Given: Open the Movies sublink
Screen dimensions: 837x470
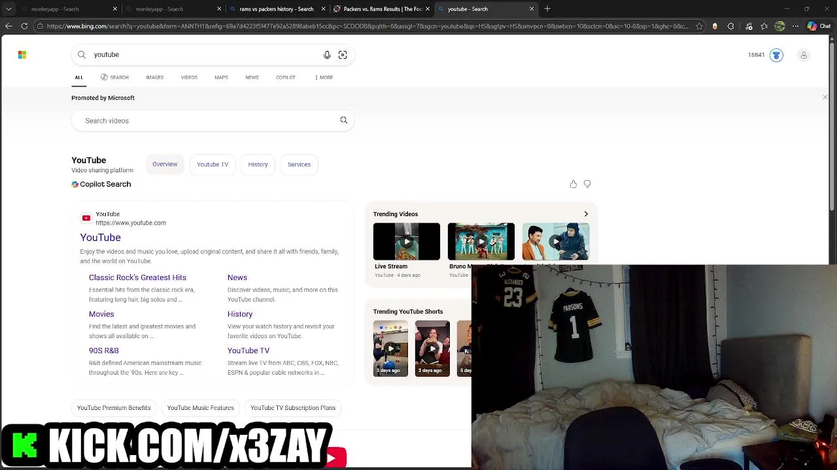Looking at the screenshot, I should pyautogui.click(x=101, y=314).
